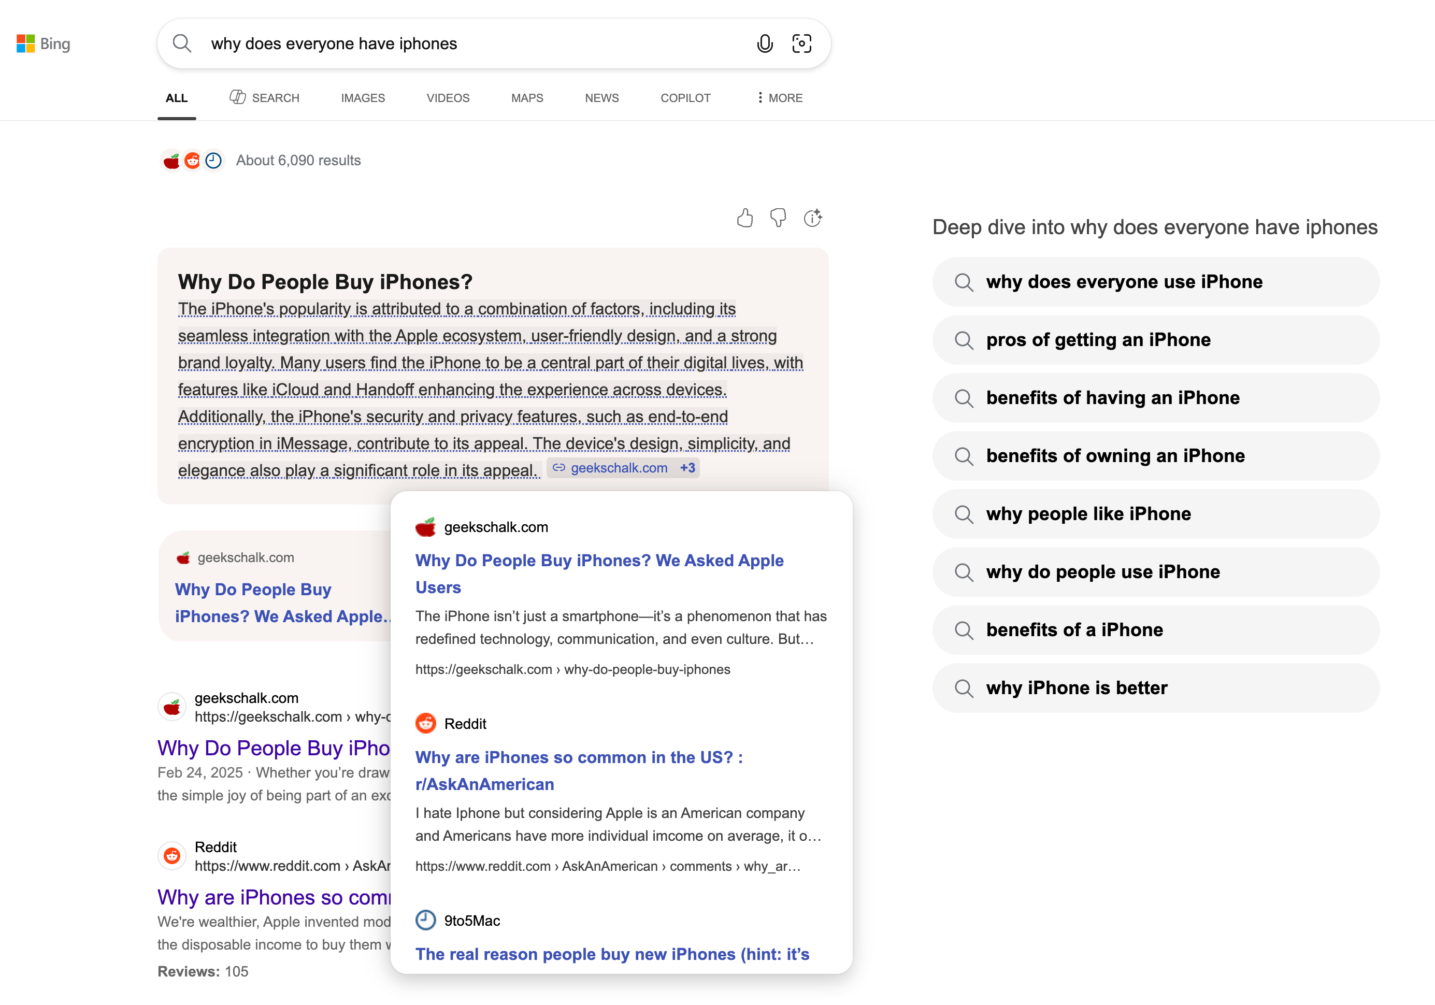Give thumbs up feedback on answer
1435x1005 pixels.
744,218
